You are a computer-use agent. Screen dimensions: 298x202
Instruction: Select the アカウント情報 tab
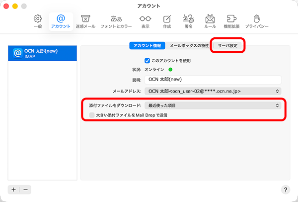point(147,45)
